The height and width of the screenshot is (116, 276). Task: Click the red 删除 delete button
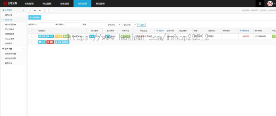(50, 42)
